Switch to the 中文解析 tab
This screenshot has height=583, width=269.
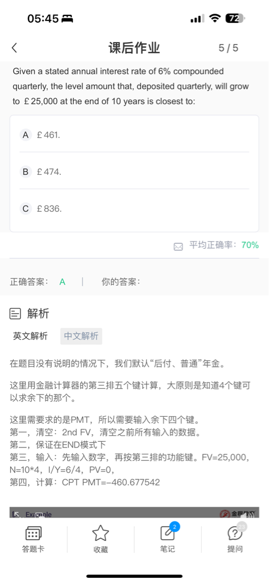[81, 336]
